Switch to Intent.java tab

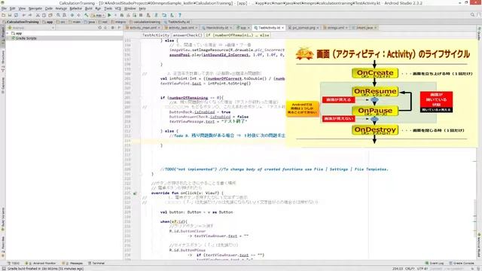point(364,28)
